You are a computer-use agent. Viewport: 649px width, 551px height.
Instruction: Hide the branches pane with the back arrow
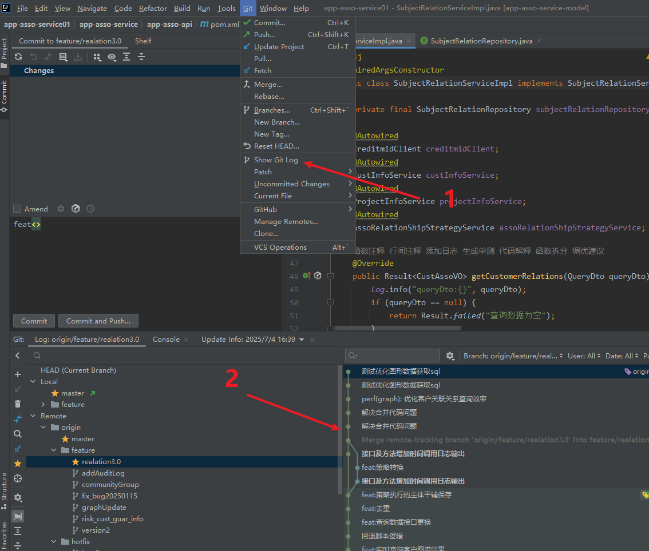pyautogui.click(x=17, y=356)
